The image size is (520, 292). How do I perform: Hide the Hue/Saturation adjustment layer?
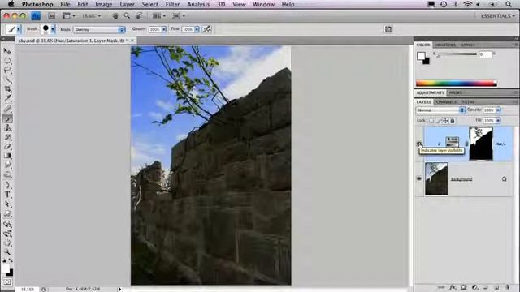(419, 144)
